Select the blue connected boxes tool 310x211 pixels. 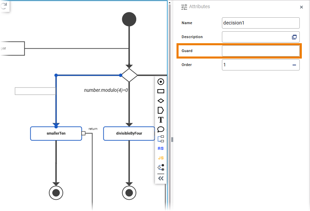[x=161, y=139]
